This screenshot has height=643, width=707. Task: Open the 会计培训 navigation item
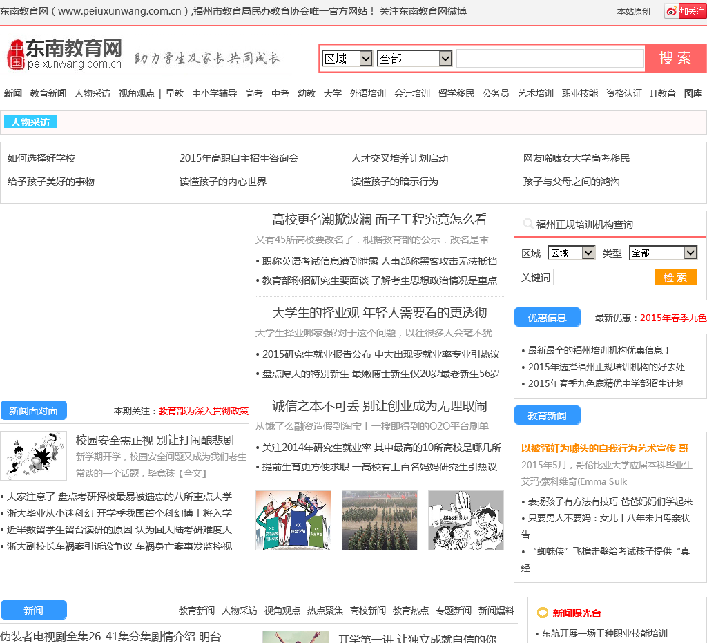click(x=412, y=93)
